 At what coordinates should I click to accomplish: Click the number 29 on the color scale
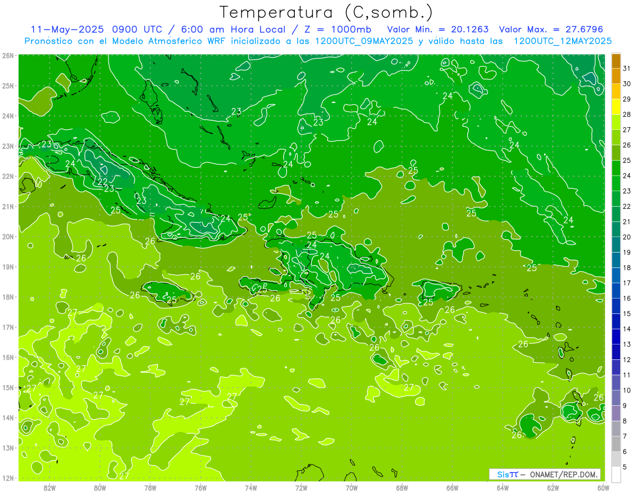click(x=627, y=99)
